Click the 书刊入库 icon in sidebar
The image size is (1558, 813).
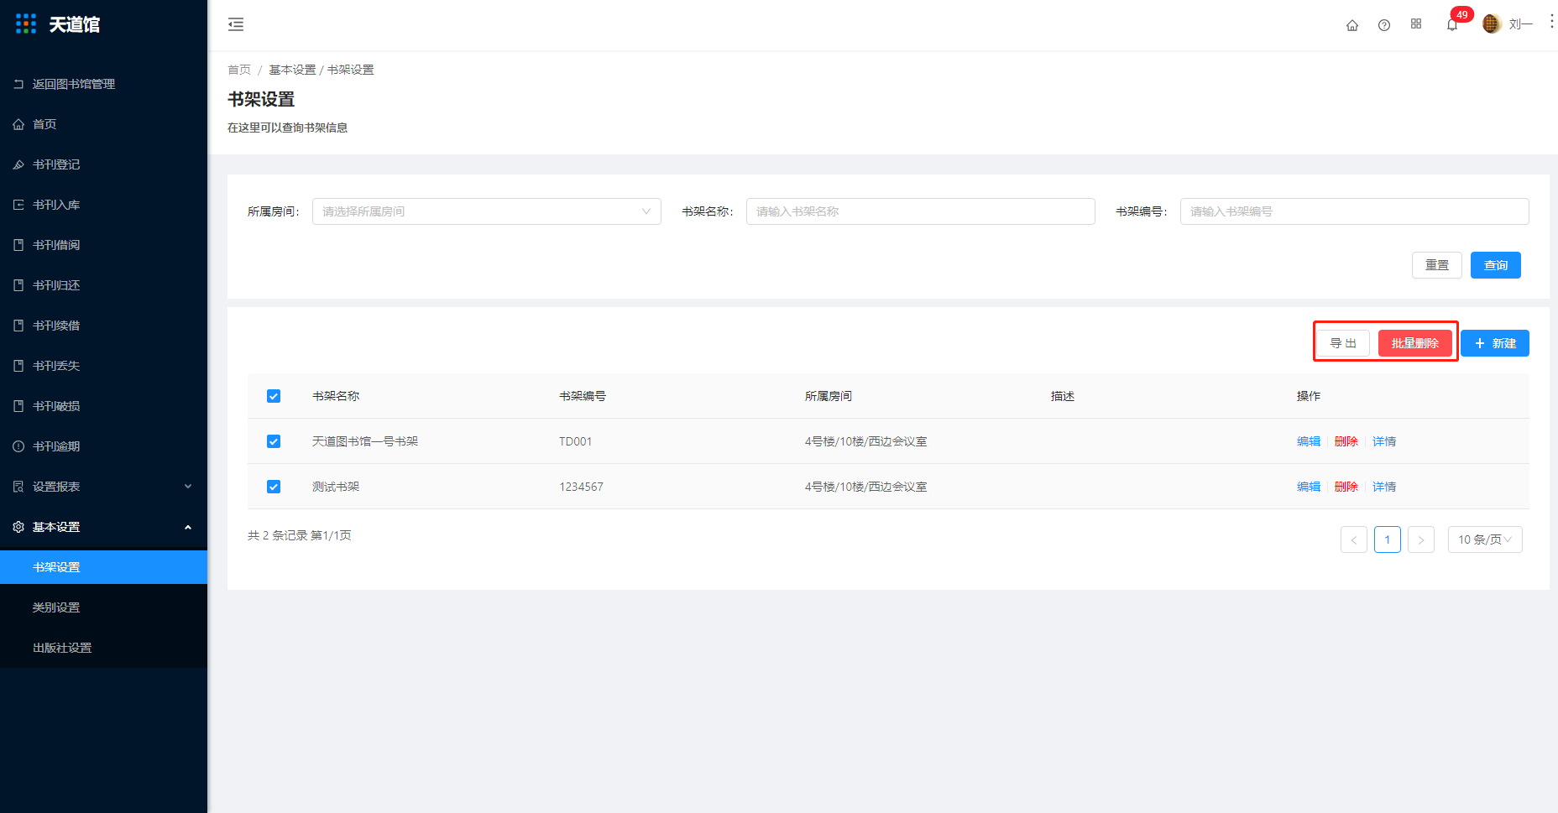(18, 205)
